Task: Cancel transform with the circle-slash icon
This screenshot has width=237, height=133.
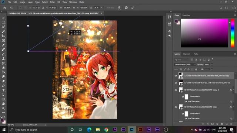Action: (x=126, y=8)
